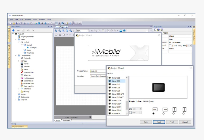Click the delete X icon in editor toolbar
The height and width of the screenshot is (140, 204).
click(x=92, y=31)
